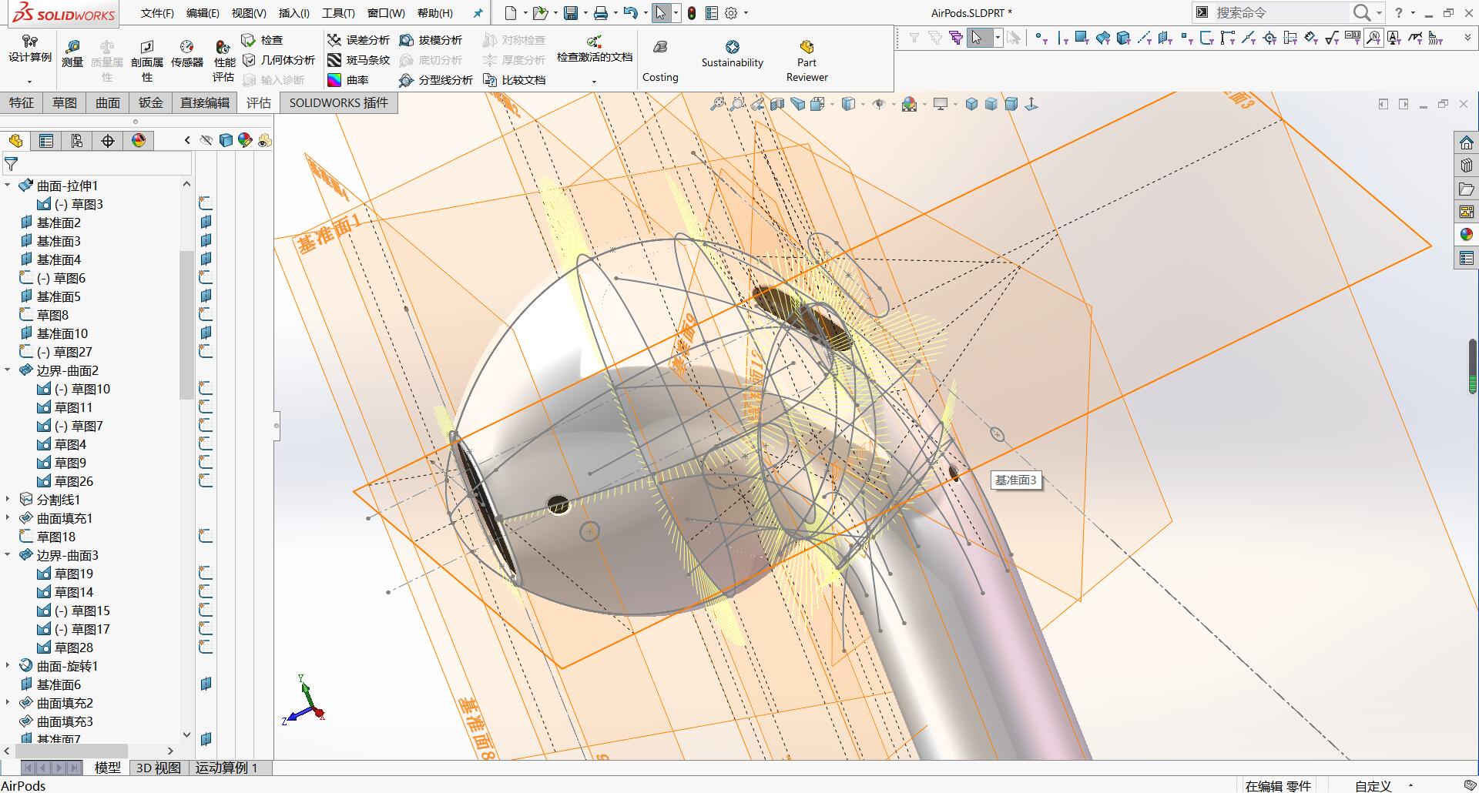Open Parting Line Analysis (分型线分析)
The image size is (1479, 793).
point(436,80)
